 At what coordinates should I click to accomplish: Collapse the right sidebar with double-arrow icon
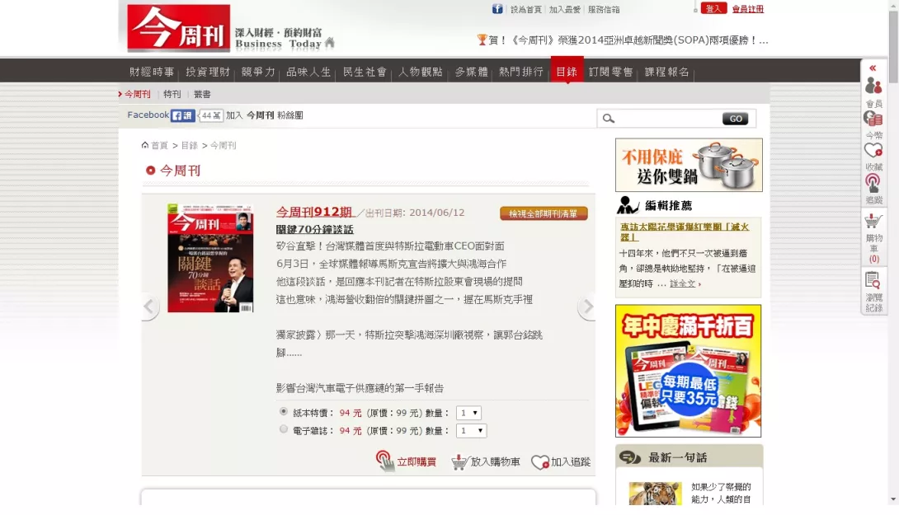tap(873, 68)
